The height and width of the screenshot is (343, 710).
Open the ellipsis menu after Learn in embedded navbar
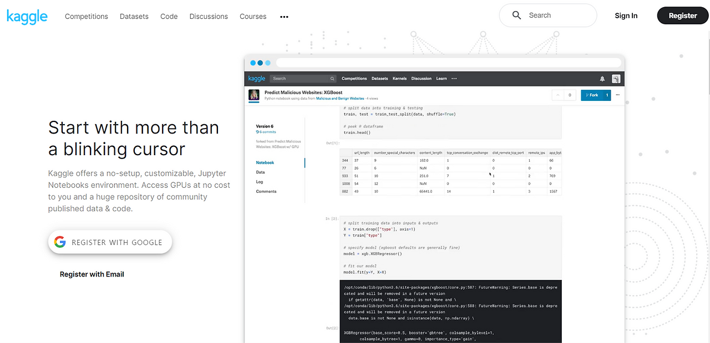[x=454, y=78]
